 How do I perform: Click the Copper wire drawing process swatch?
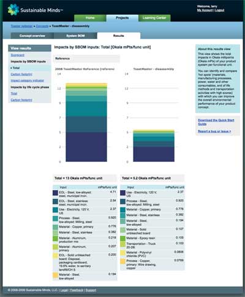point(123,261)
